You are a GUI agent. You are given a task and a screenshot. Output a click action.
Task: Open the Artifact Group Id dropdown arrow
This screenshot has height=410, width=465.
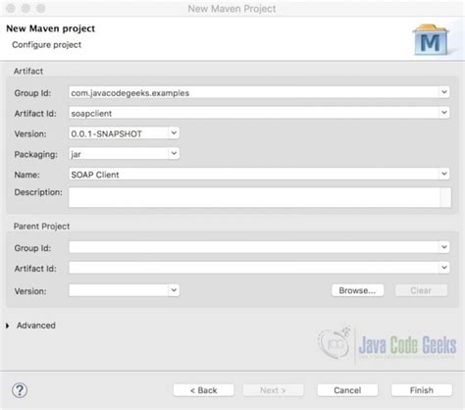[444, 92]
